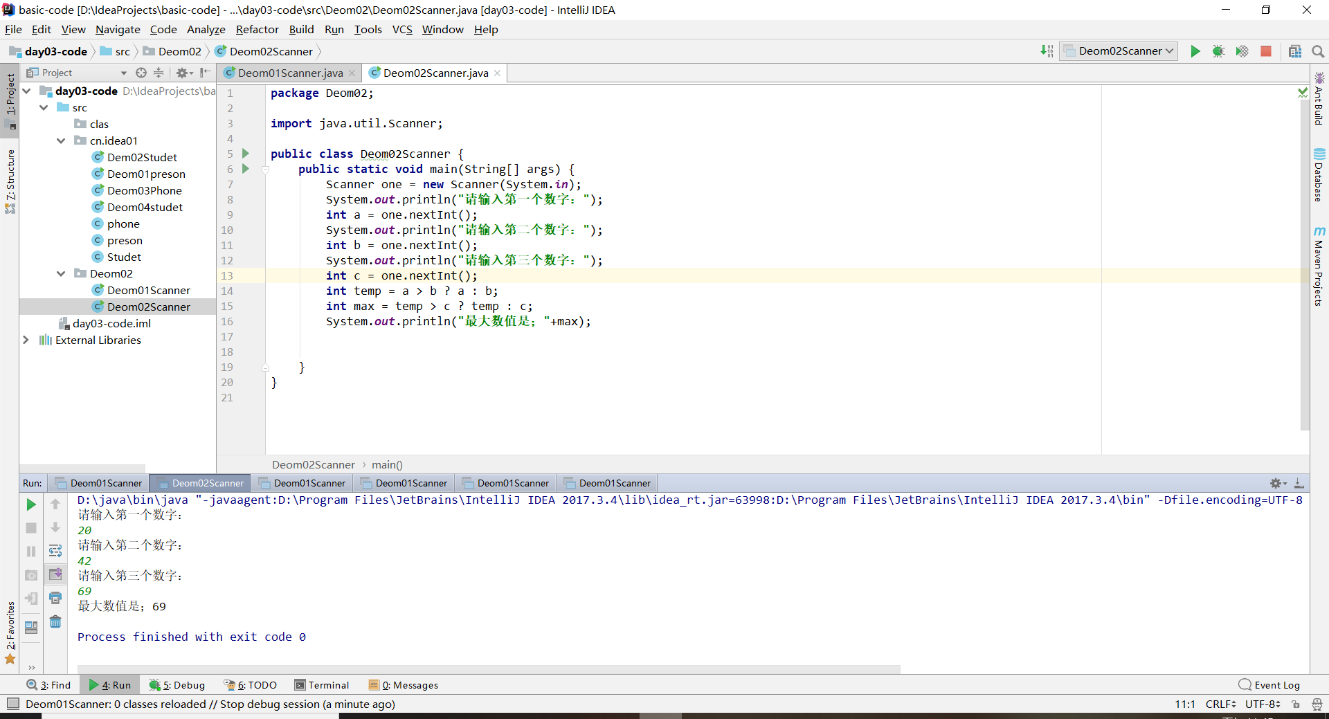Clear the run console with the trash icon

pyautogui.click(x=55, y=622)
